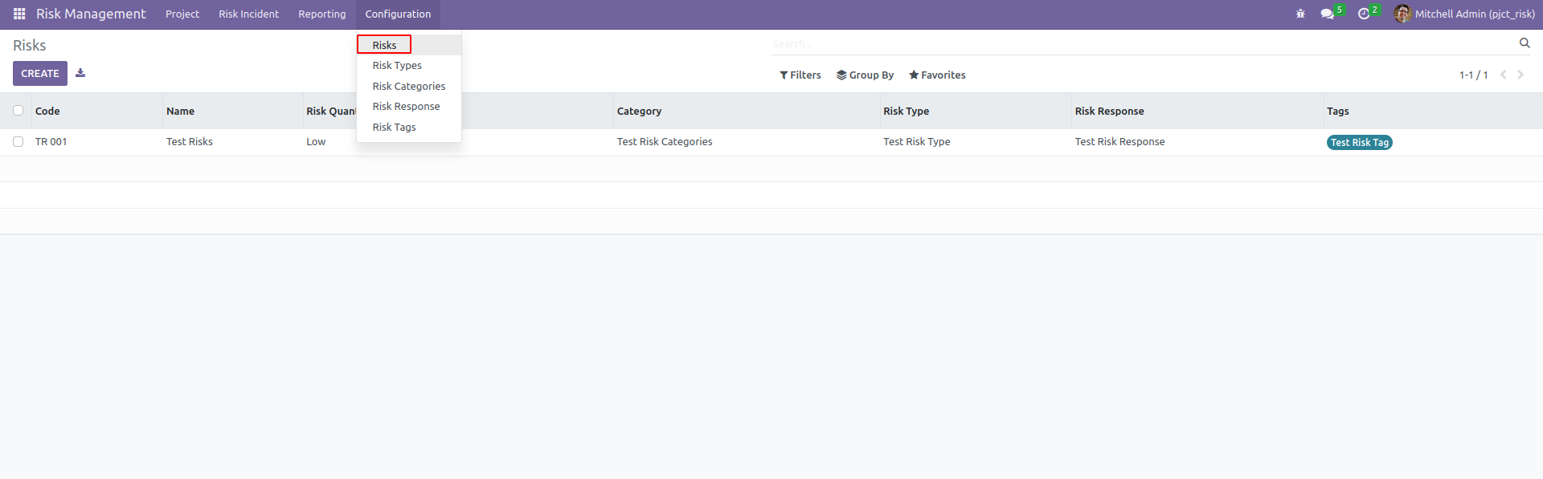Viewport: 1543px width, 479px height.
Task: Open the apps grid home menu
Action: tap(19, 14)
